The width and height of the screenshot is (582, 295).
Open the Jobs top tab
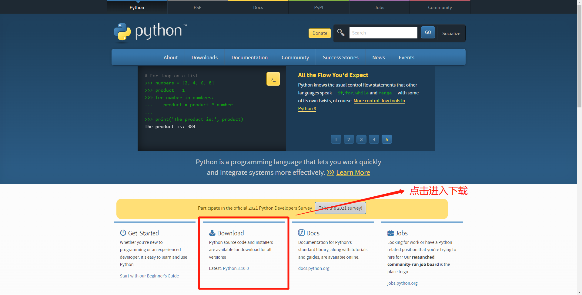coord(380,7)
